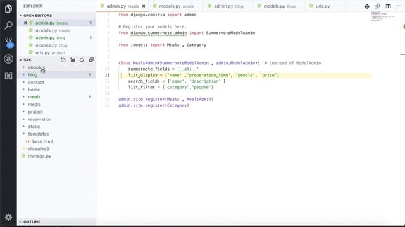Image resolution: width=405 pixels, height=227 pixels.
Task: Open the More Actions ellipsis menu
Action: click(x=399, y=6)
